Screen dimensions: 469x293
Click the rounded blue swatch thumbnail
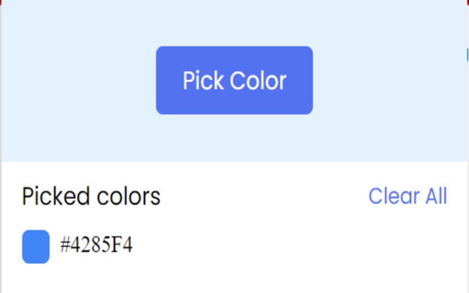pos(35,246)
